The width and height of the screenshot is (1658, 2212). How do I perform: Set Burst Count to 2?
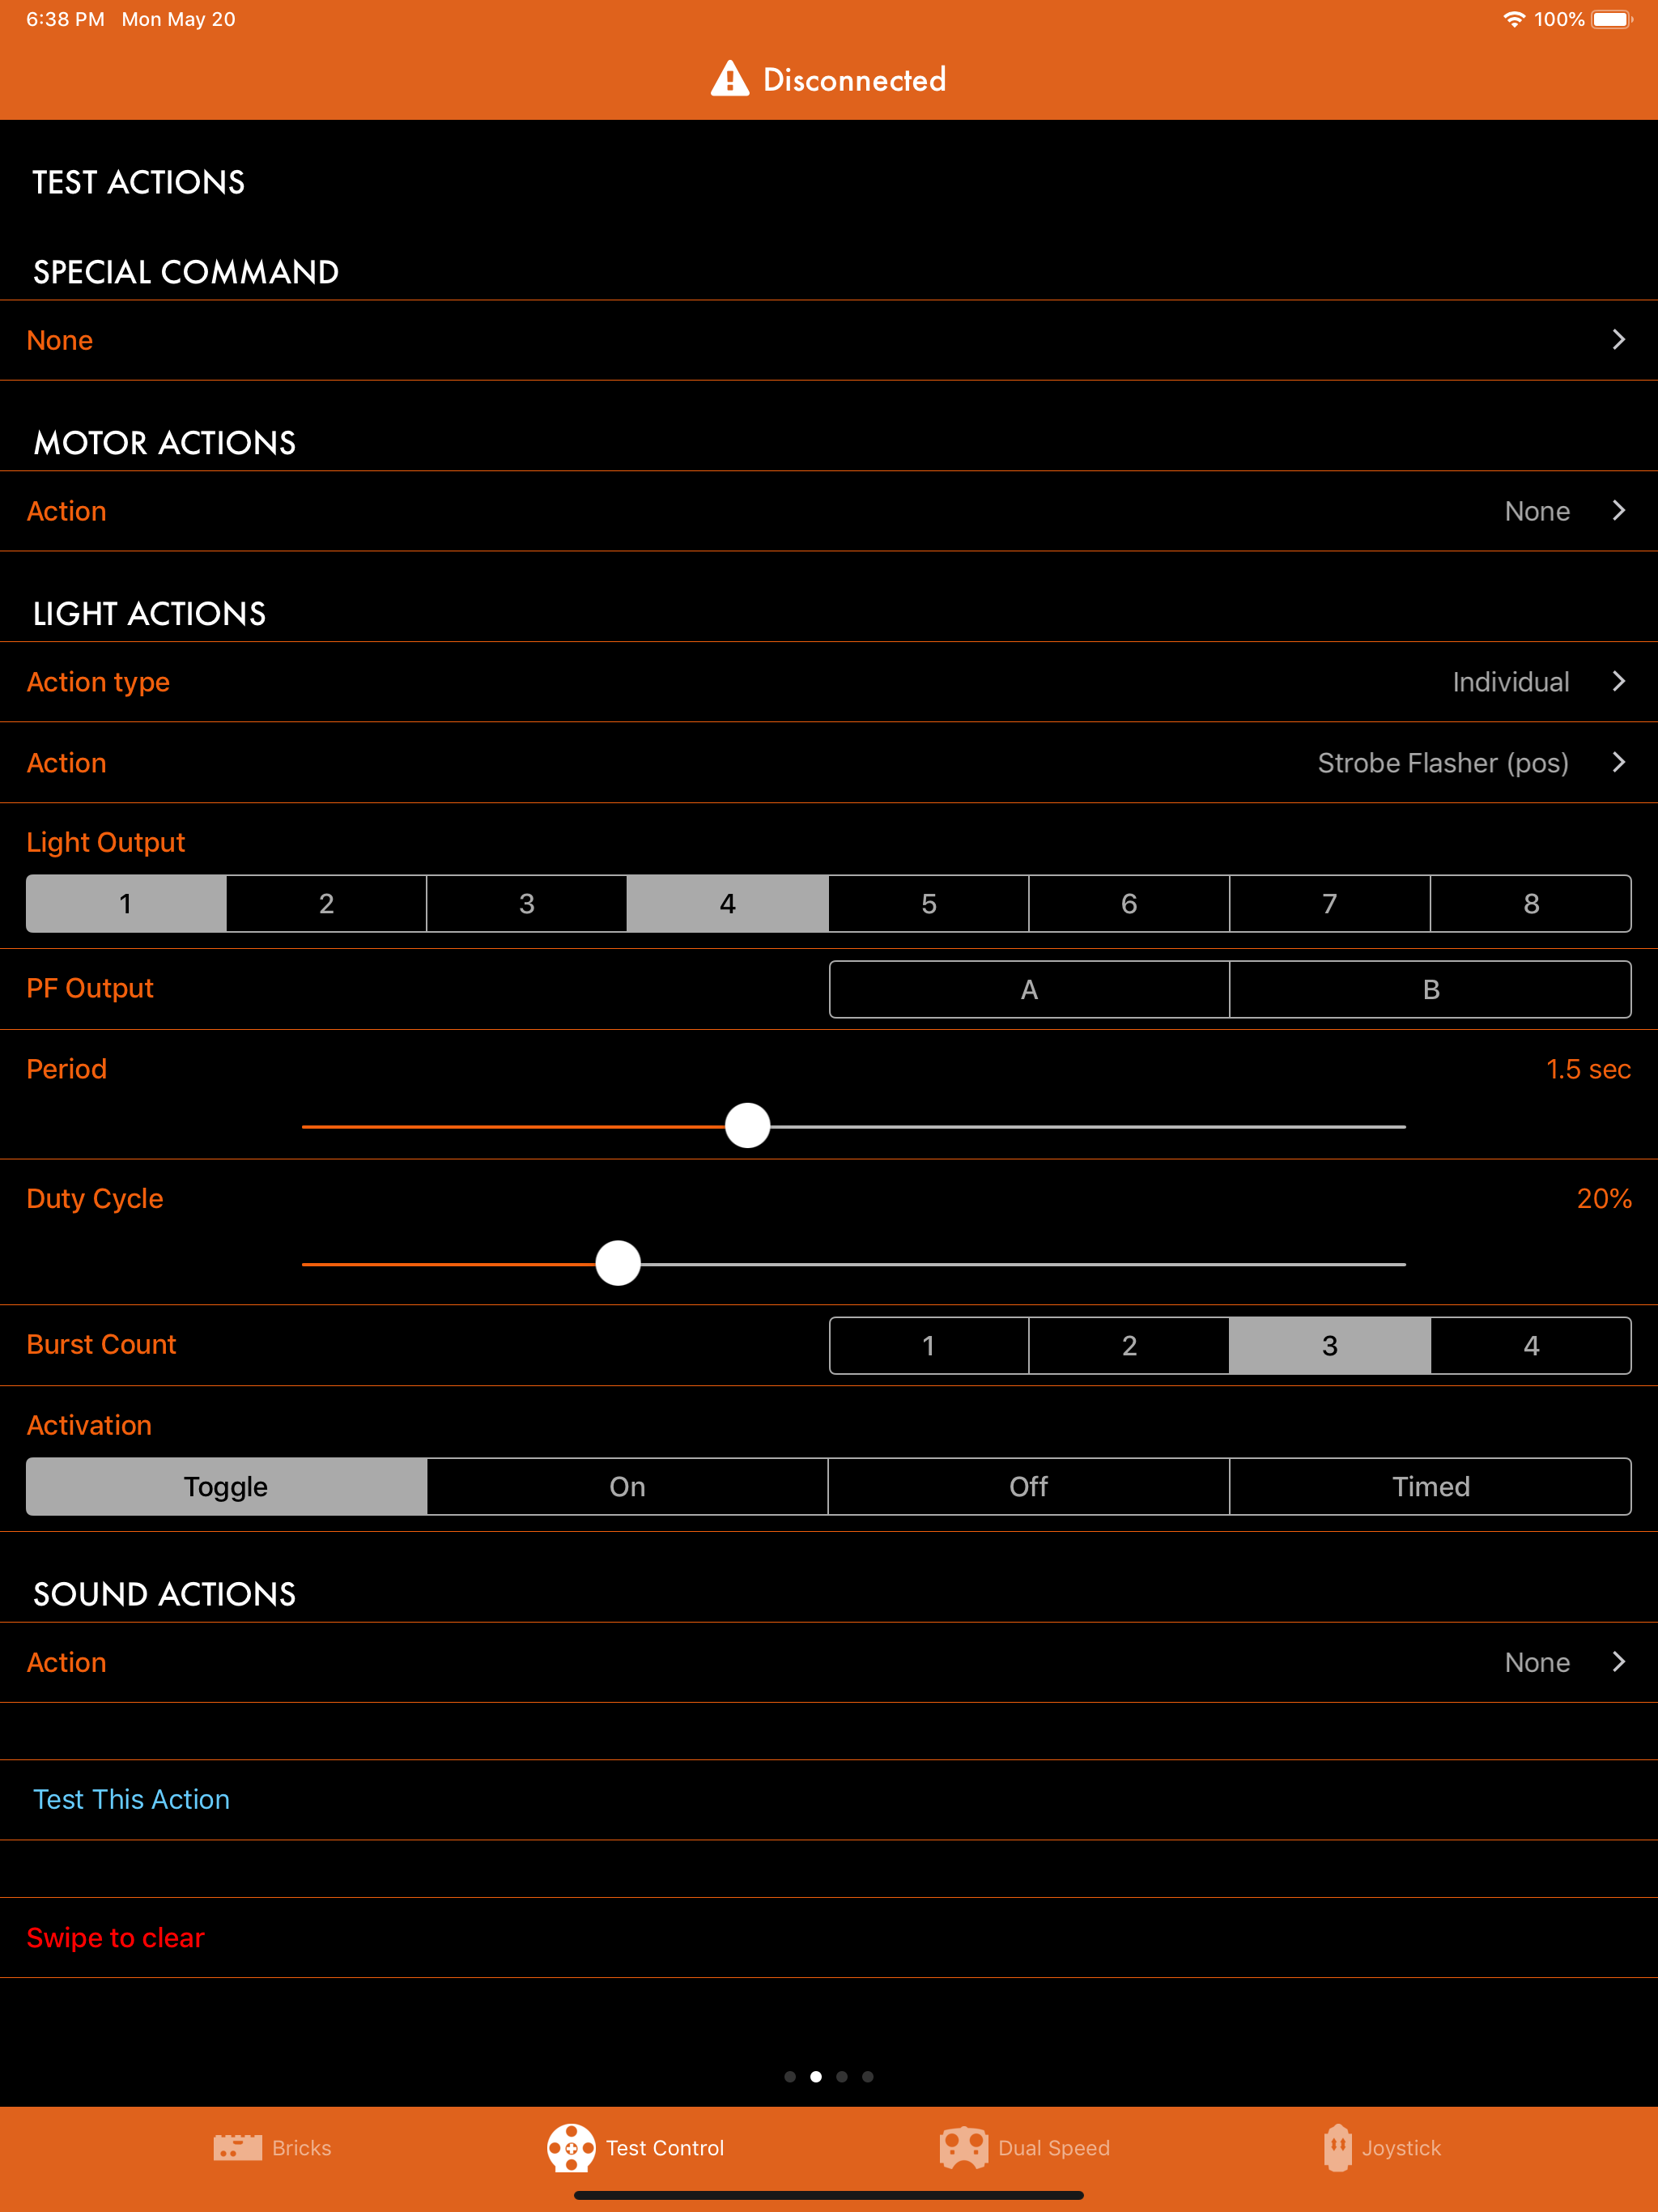tap(1129, 1345)
